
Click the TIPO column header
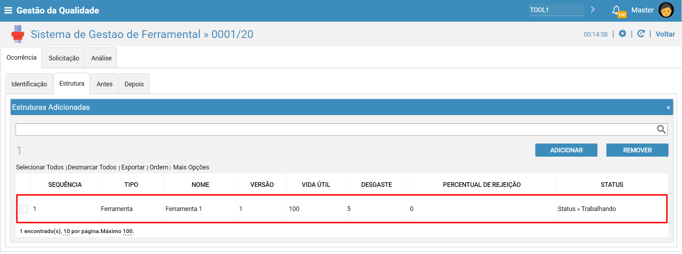pyautogui.click(x=131, y=185)
